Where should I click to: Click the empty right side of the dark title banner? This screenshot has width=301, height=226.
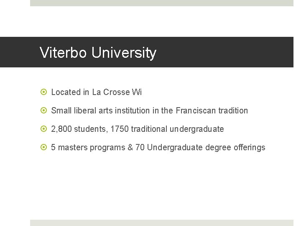coord(234,52)
